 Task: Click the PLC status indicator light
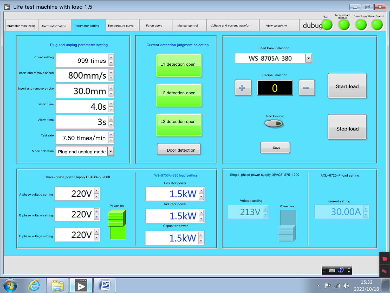pyautogui.click(x=327, y=25)
